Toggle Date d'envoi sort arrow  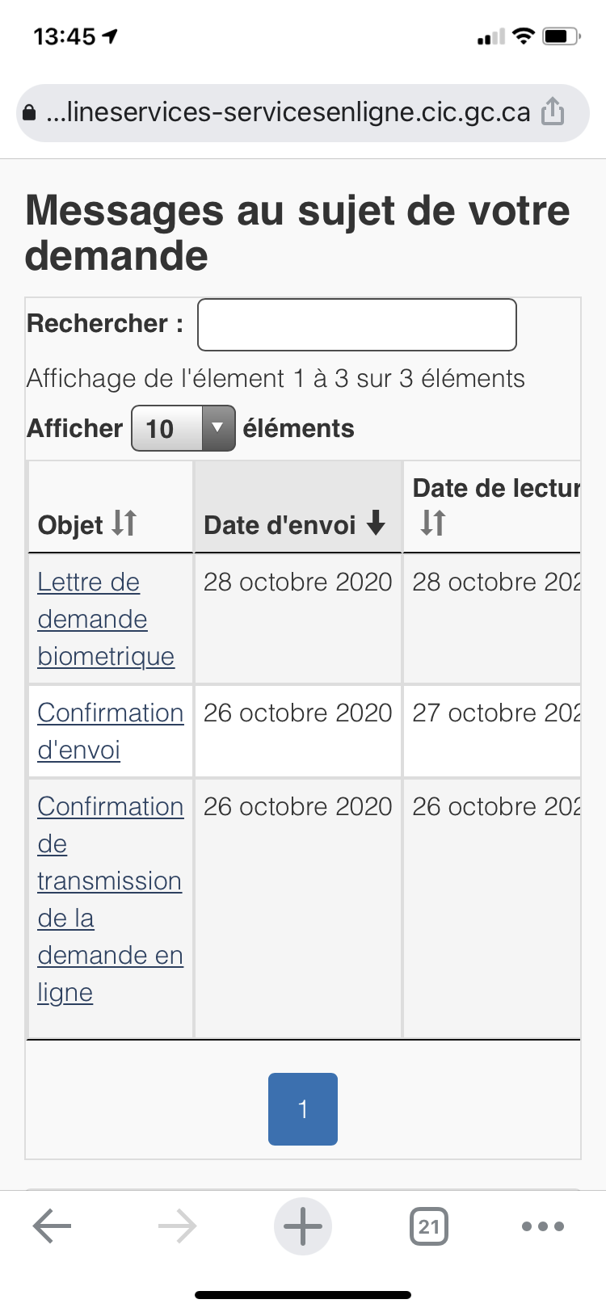pos(376,524)
